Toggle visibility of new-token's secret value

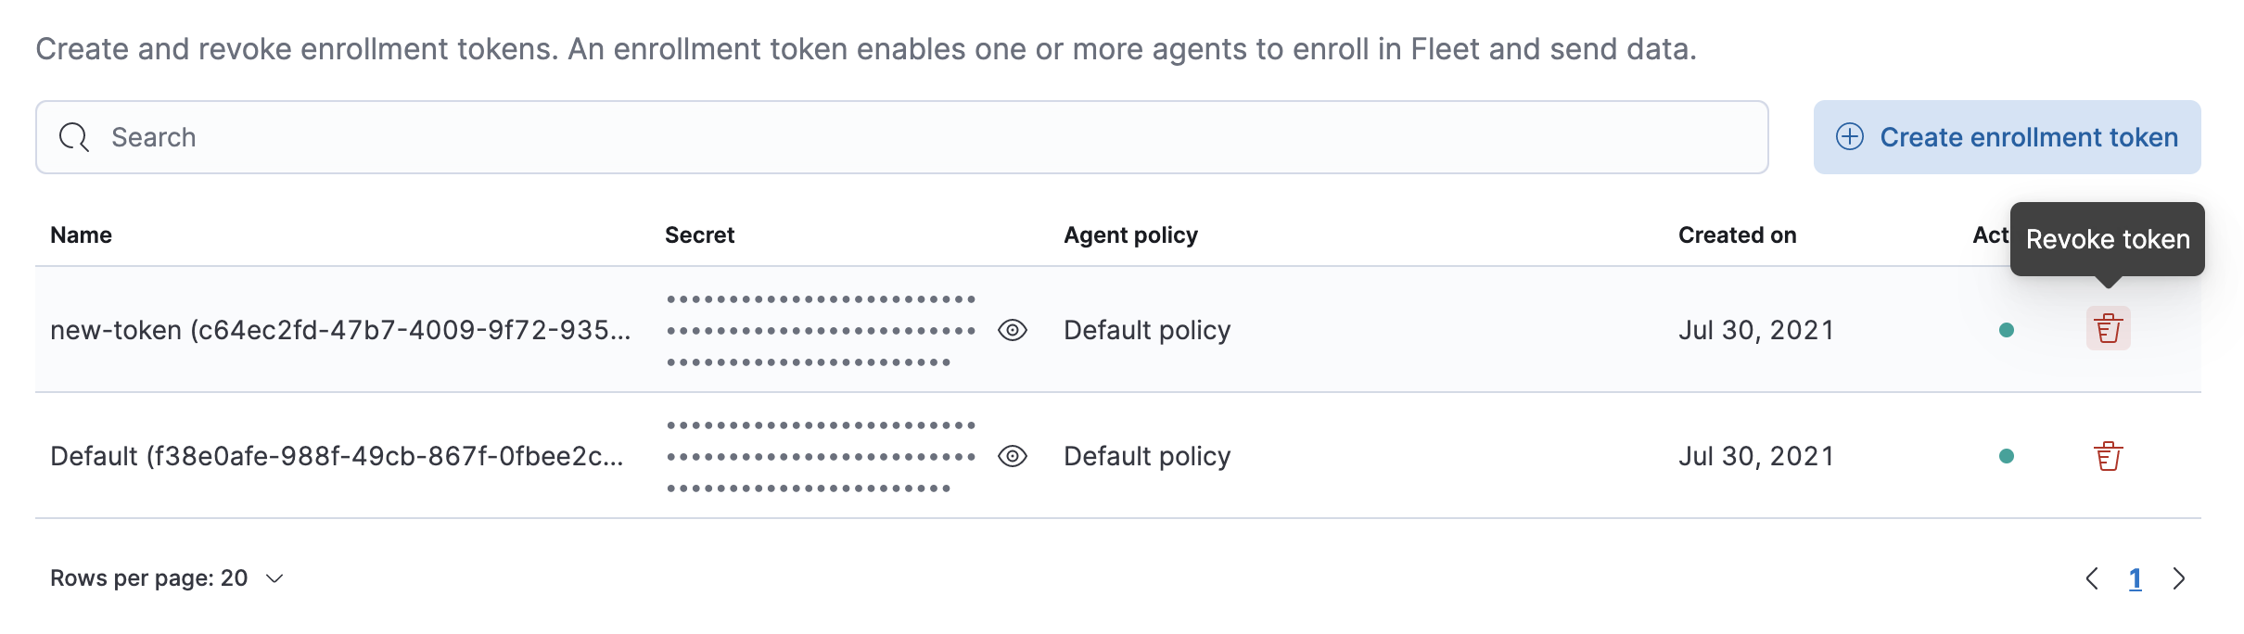point(1014,329)
